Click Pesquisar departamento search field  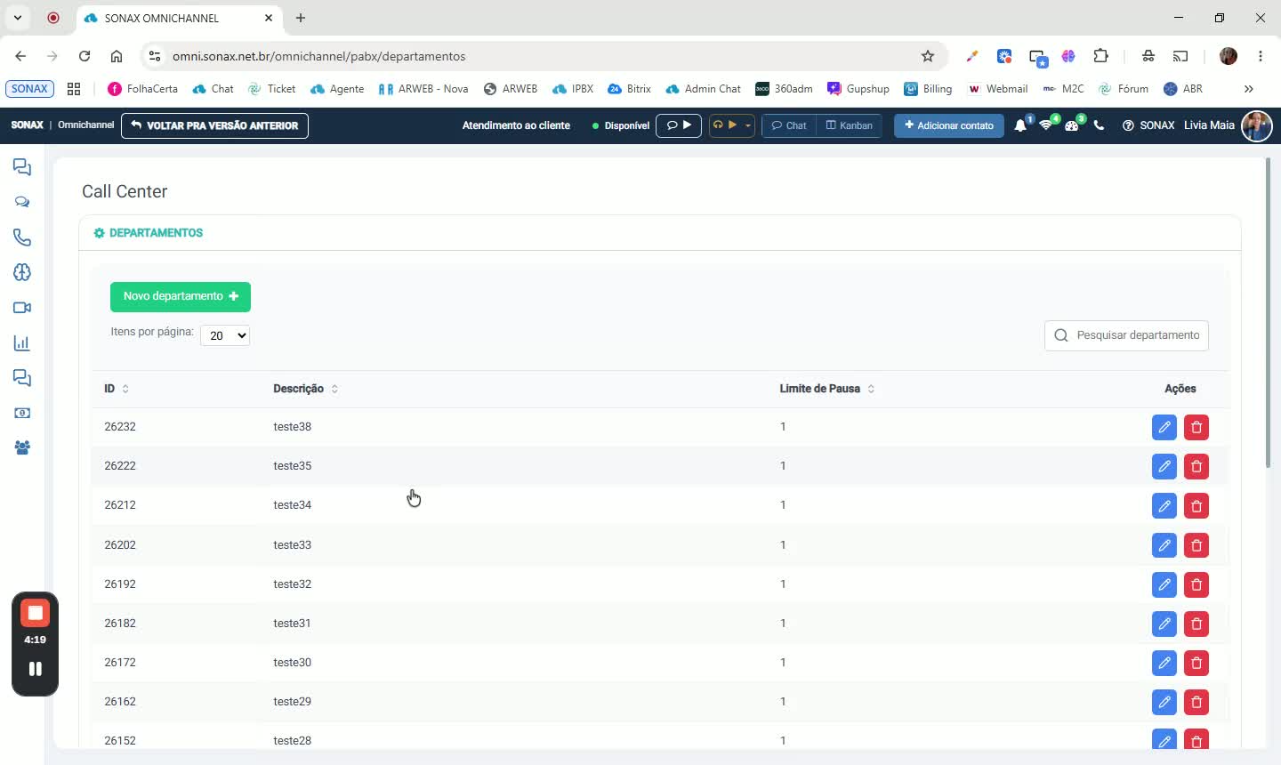1126,335
